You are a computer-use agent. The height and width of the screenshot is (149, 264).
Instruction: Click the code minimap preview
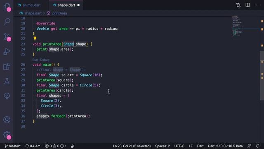[x=238, y=26]
